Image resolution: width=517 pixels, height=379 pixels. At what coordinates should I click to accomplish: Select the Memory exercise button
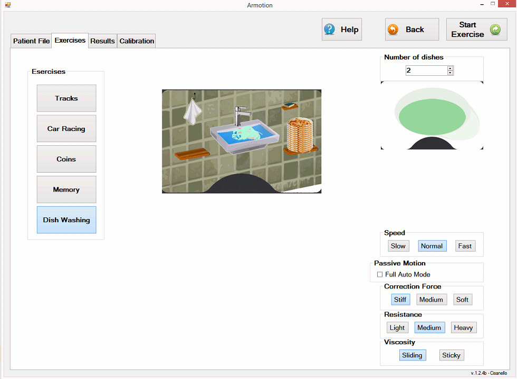coord(66,189)
